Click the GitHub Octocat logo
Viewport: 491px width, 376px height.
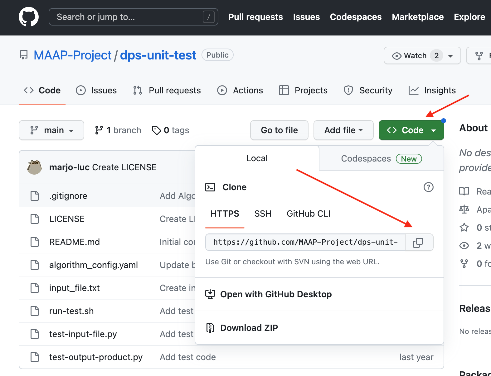[x=29, y=17]
